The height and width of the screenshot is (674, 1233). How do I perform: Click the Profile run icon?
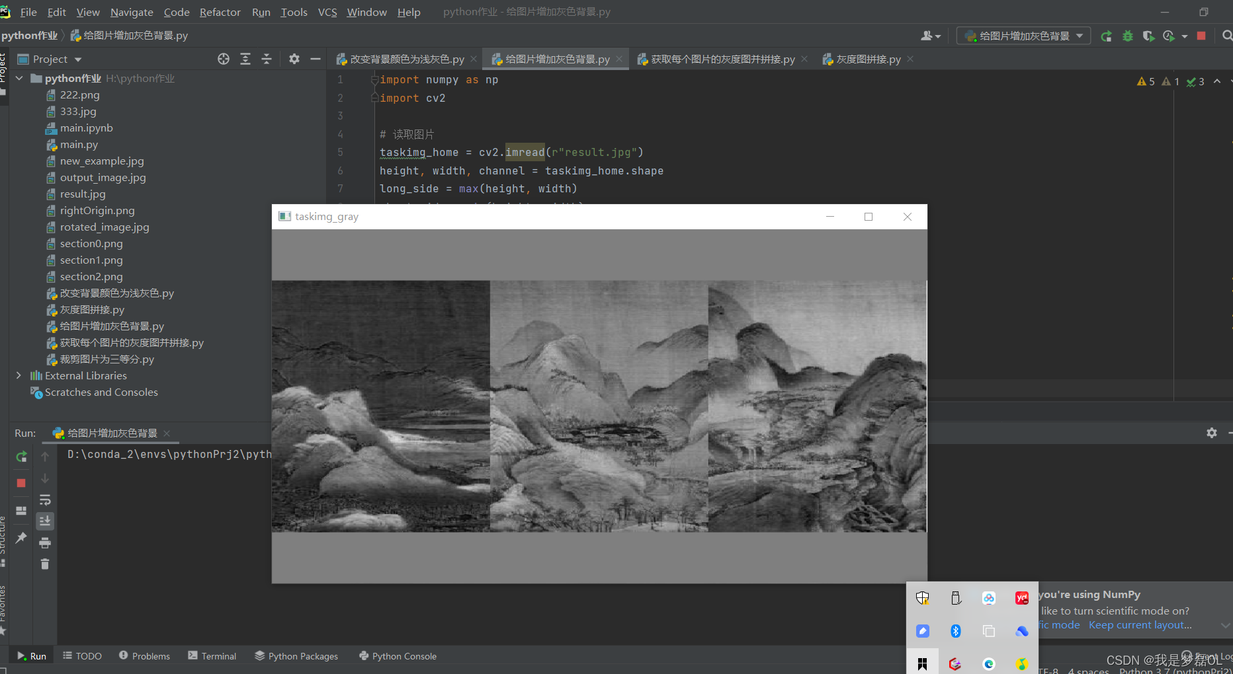1169,36
